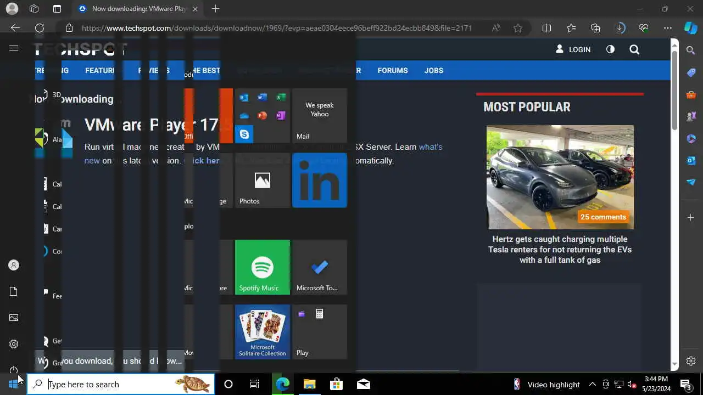
Task: Open the Mail tile in Start
Action: (320, 115)
